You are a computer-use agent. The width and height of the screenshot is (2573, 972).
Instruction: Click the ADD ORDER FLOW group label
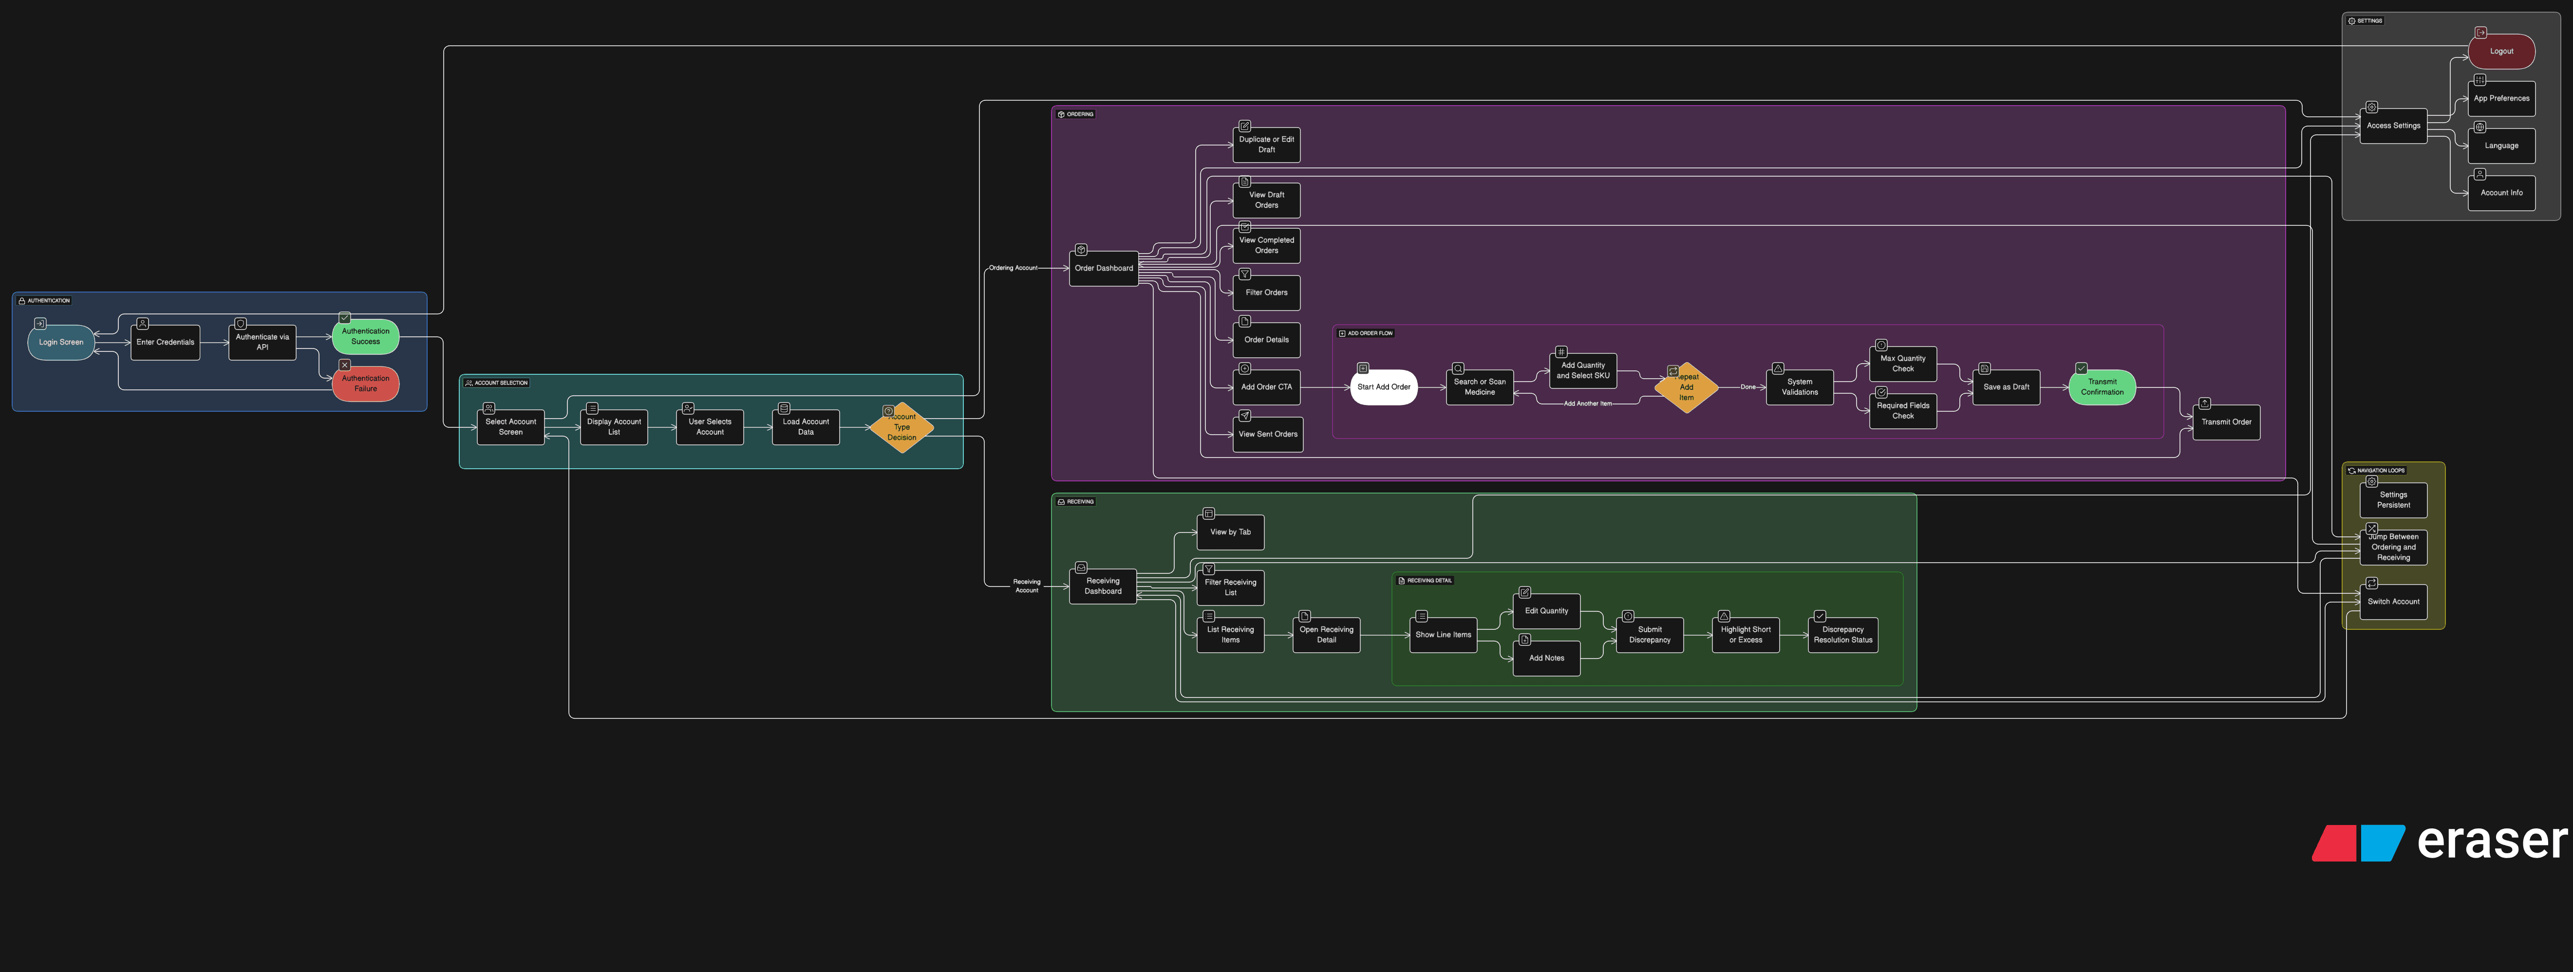point(1366,333)
